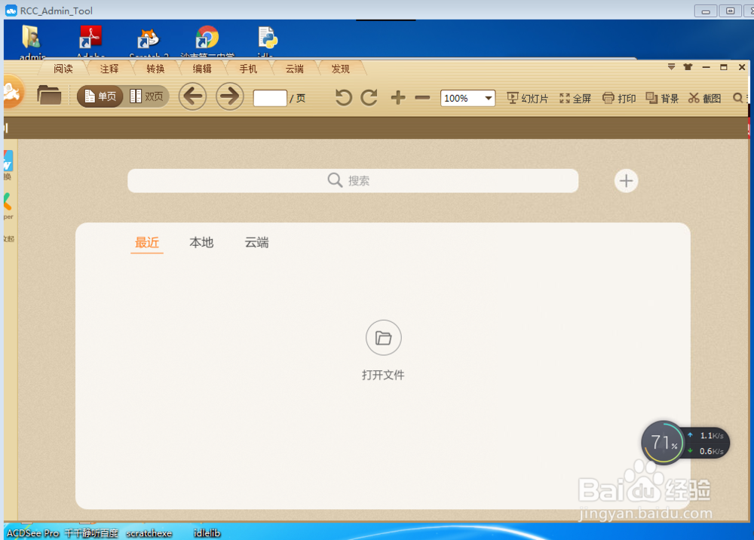
Task: Print the document with the 打印 icon
Action: (x=618, y=97)
